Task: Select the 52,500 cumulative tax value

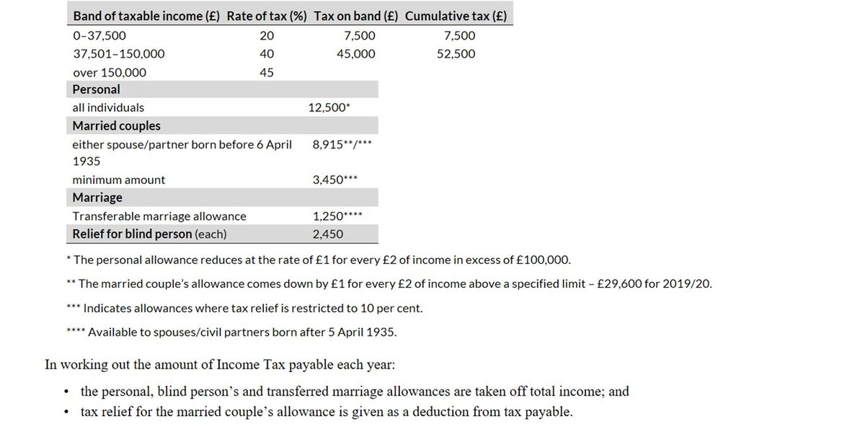Action: pyautogui.click(x=456, y=54)
